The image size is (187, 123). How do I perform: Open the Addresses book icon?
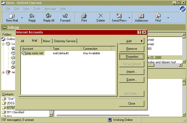pyautogui.click(x=141, y=16)
